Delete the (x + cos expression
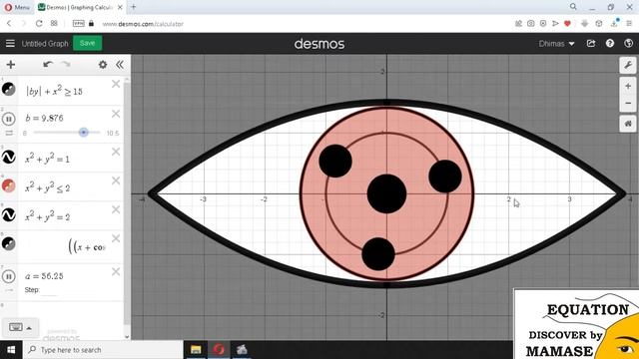Image resolution: width=639 pixels, height=359 pixels. tap(116, 238)
